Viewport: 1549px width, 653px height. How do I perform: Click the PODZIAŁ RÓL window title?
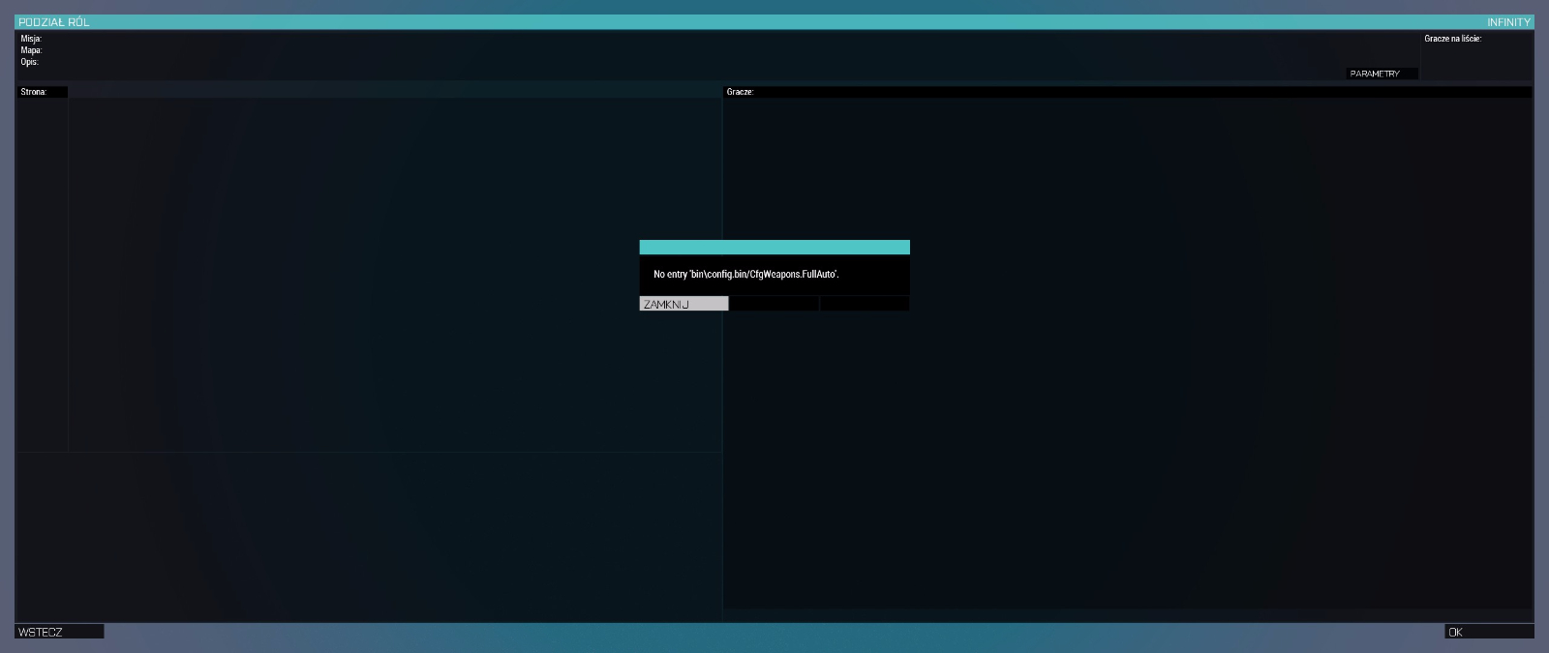point(54,22)
